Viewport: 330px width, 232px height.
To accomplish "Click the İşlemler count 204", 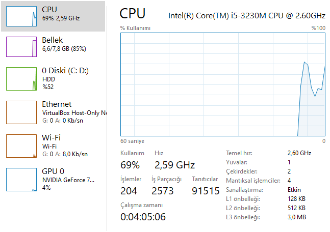I will (x=129, y=191).
